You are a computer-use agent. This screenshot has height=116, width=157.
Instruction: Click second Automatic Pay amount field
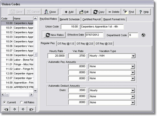(77, 72)
